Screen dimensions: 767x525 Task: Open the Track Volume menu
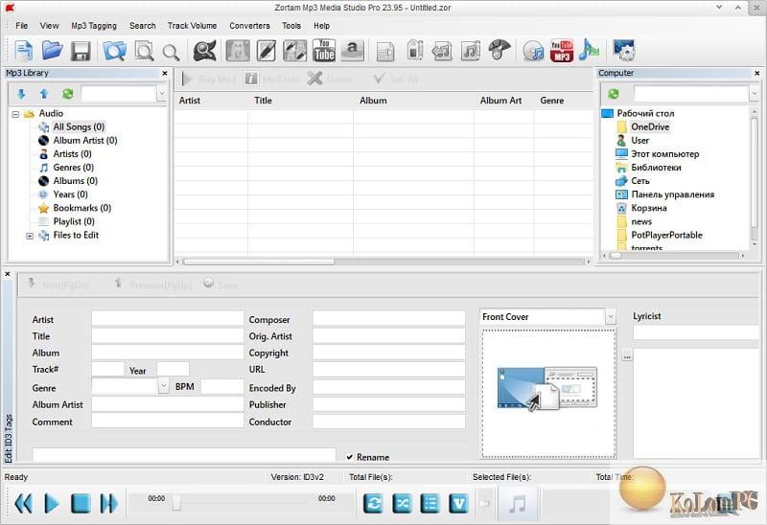tap(192, 26)
